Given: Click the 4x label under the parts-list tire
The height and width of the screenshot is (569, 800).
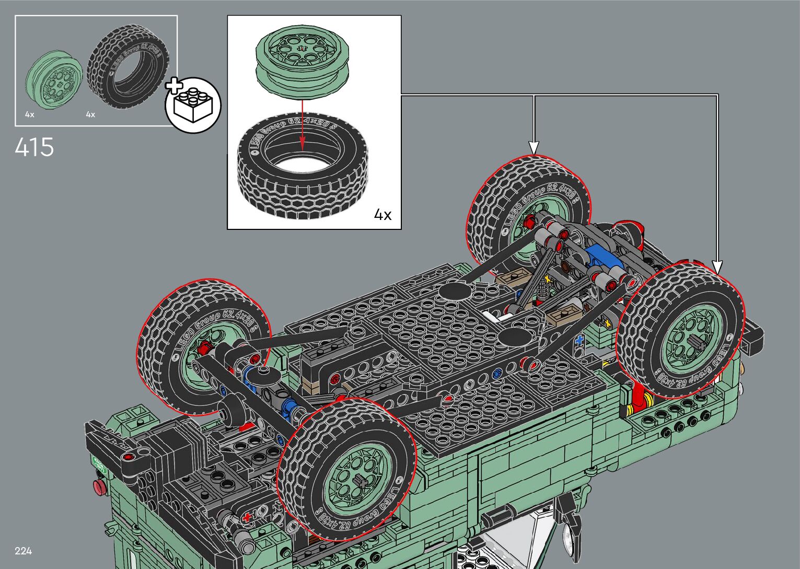Looking at the screenshot, I should pyautogui.click(x=90, y=114).
